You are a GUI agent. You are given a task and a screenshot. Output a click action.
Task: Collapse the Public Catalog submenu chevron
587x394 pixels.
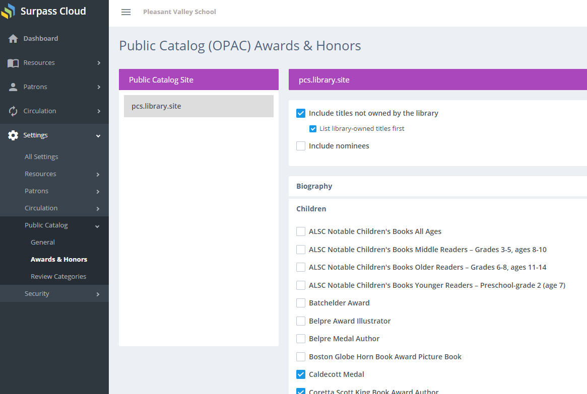97,226
